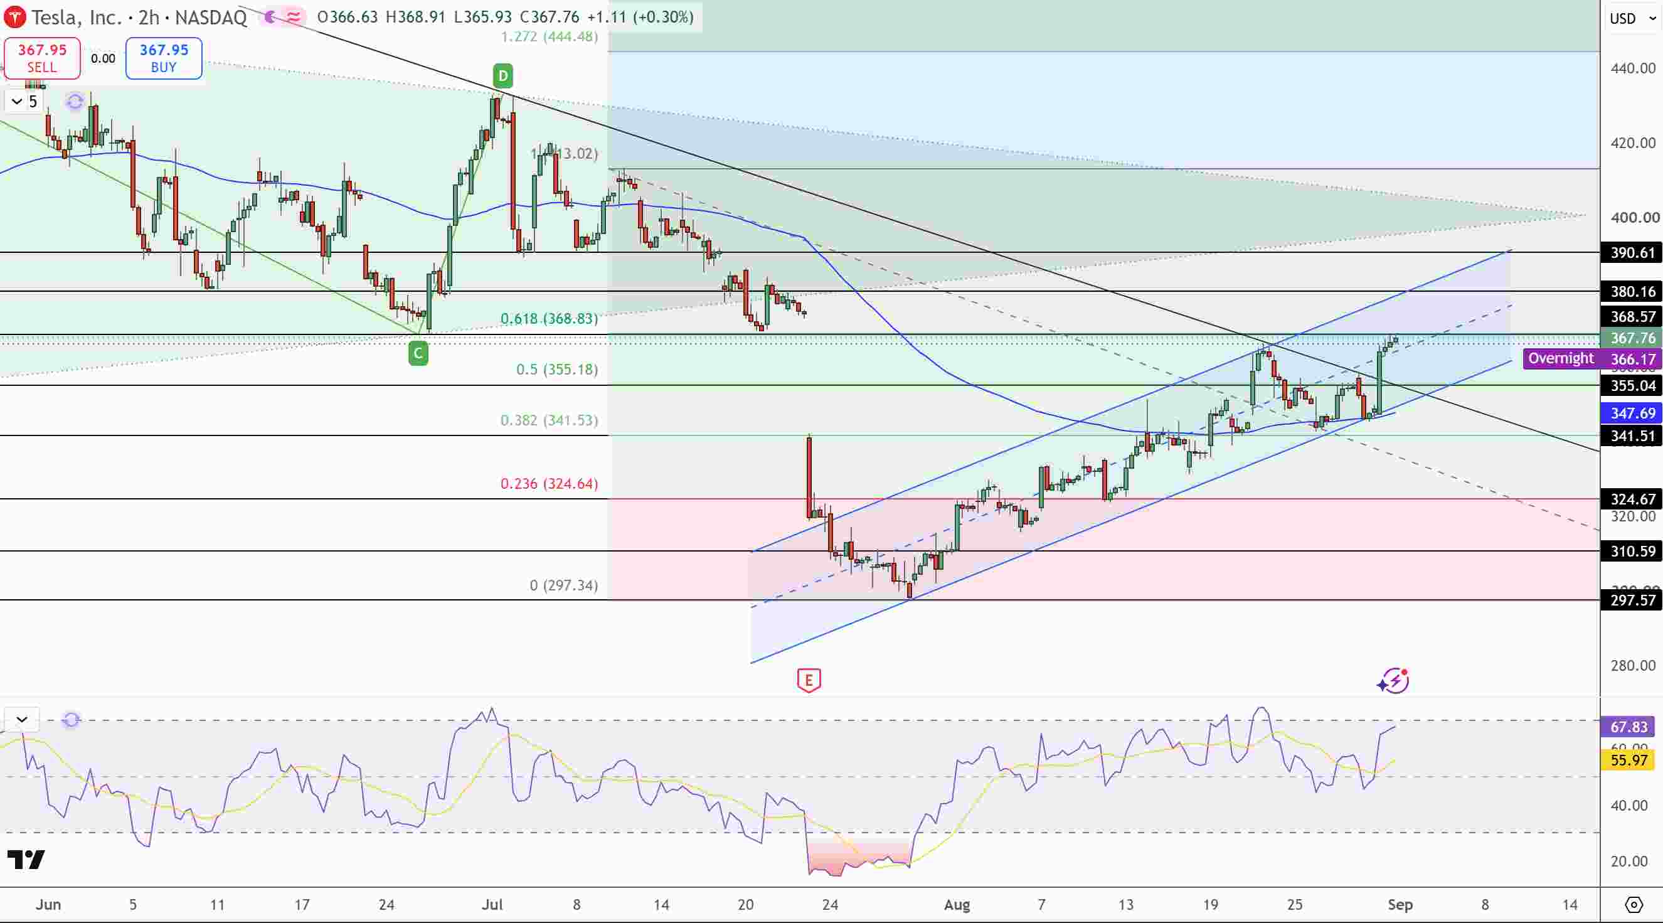Click the 310.59 price level label

[x=1632, y=552]
